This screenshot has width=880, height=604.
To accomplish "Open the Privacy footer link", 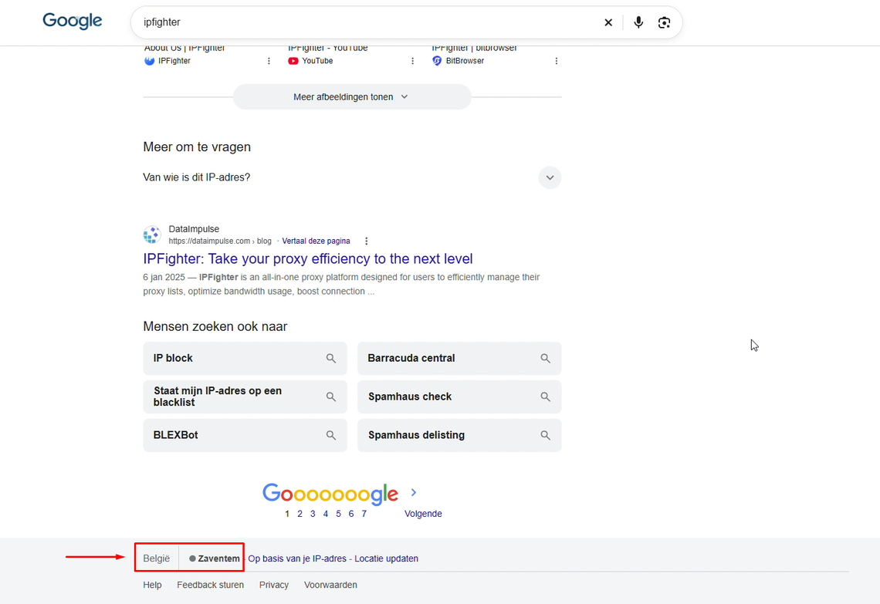I will 274,585.
